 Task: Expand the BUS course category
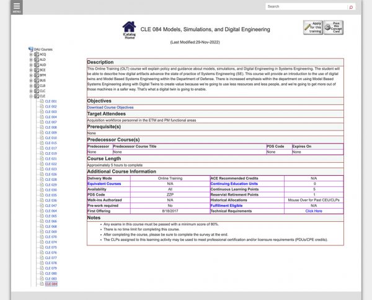click(x=31, y=81)
